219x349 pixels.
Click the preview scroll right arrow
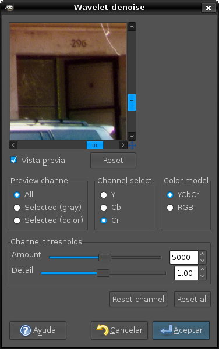pos(123,145)
